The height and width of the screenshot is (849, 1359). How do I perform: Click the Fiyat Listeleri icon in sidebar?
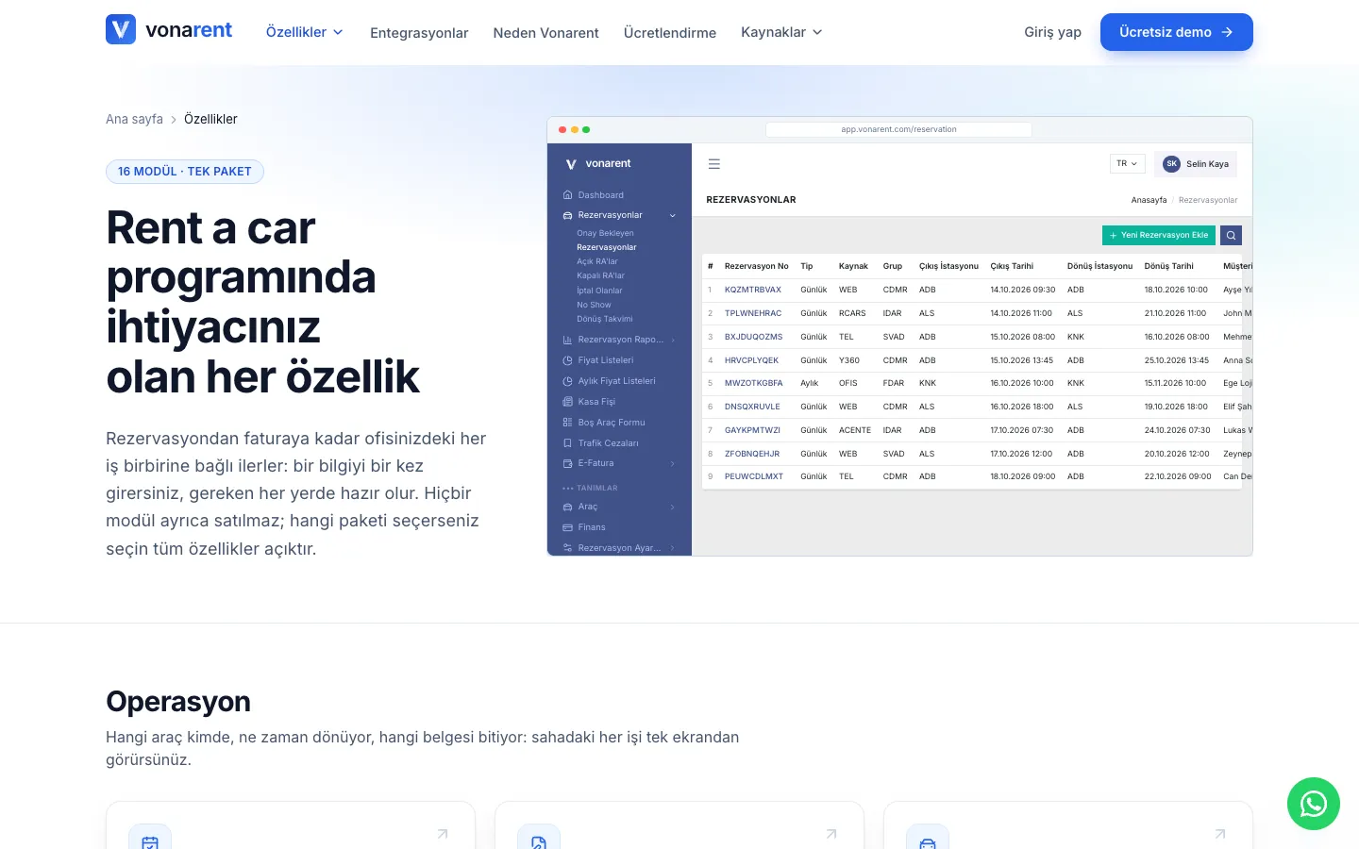click(568, 360)
